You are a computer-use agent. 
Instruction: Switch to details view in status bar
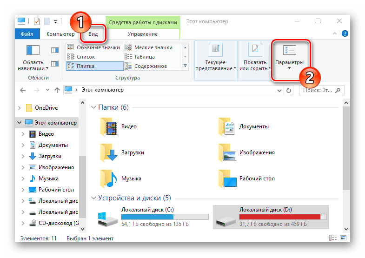point(333,238)
